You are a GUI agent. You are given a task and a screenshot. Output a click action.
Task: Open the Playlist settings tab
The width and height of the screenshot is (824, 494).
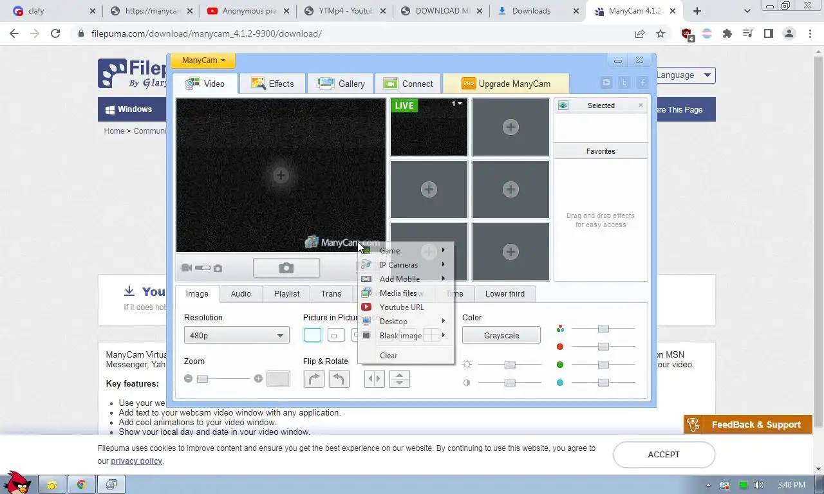click(286, 294)
